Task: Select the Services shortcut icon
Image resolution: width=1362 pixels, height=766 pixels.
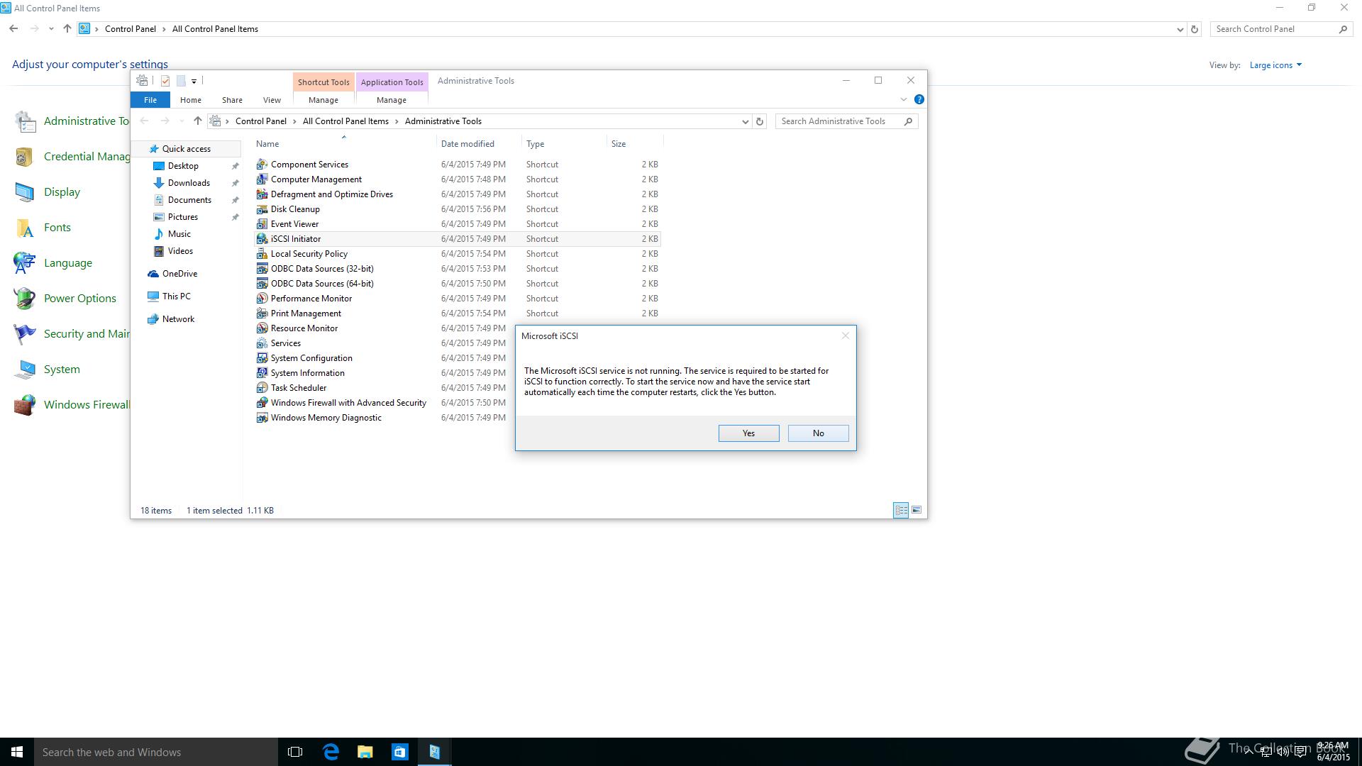Action: (262, 343)
